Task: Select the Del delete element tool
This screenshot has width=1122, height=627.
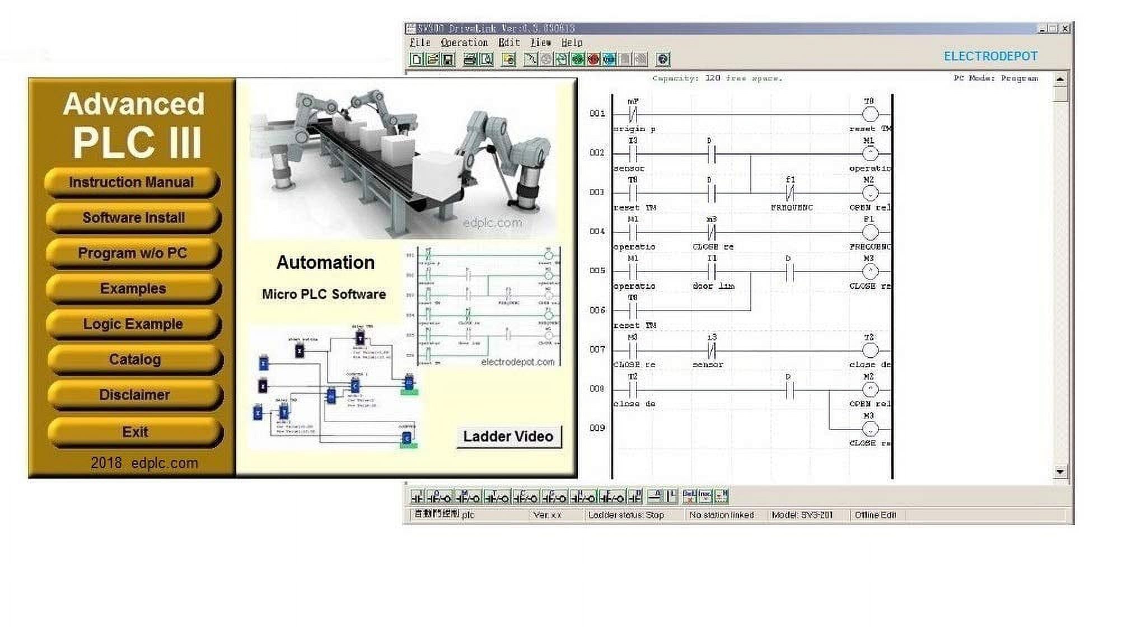Action: 690,496
